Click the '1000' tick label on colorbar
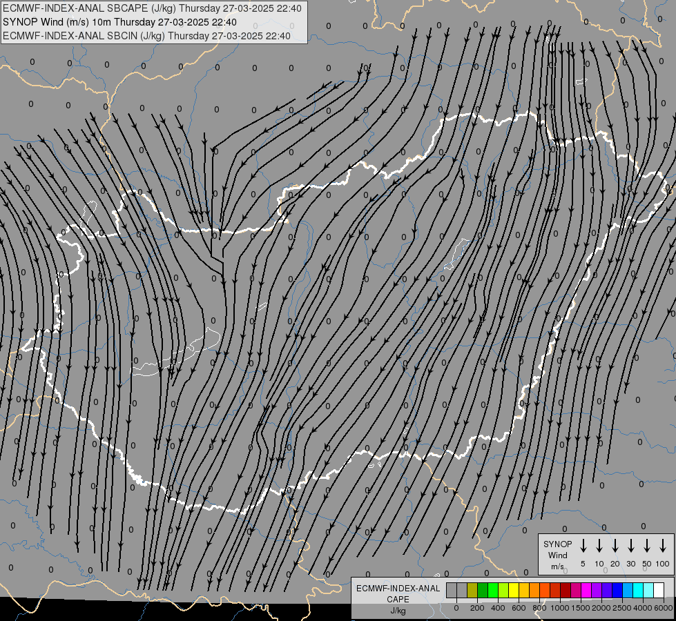Screen dimensions: 676x621 coord(560,608)
